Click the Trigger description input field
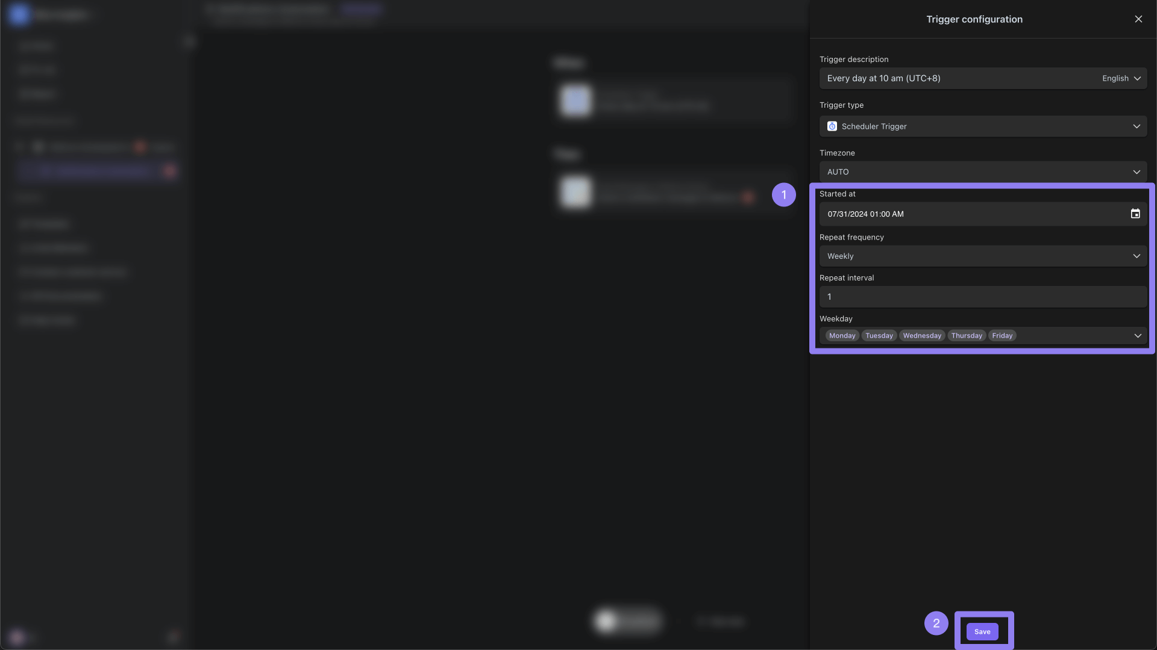1157x650 pixels. tap(953, 78)
